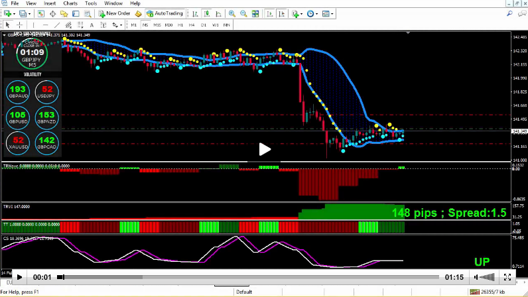Enter fullscreen video mode
Image resolution: width=528 pixels, height=297 pixels.
[507, 277]
